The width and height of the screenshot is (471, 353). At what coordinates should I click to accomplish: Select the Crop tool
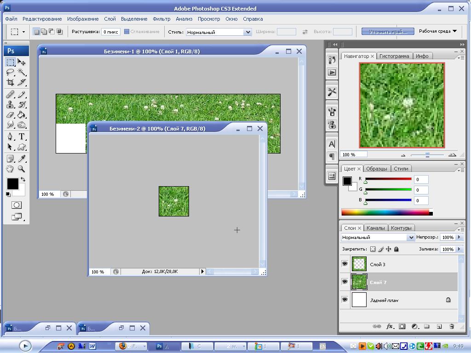(11, 82)
